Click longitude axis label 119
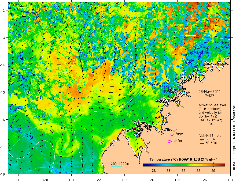Screen dimensions: 236x182 pos(19,180)
